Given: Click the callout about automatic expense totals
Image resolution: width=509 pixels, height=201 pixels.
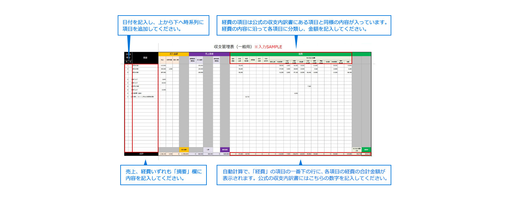Looking at the screenshot, I should click(x=304, y=175).
